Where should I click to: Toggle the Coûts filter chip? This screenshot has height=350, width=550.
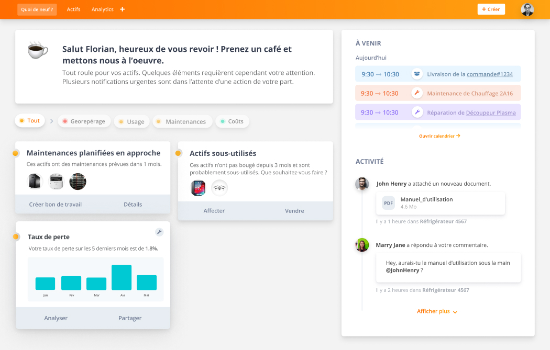(x=232, y=121)
